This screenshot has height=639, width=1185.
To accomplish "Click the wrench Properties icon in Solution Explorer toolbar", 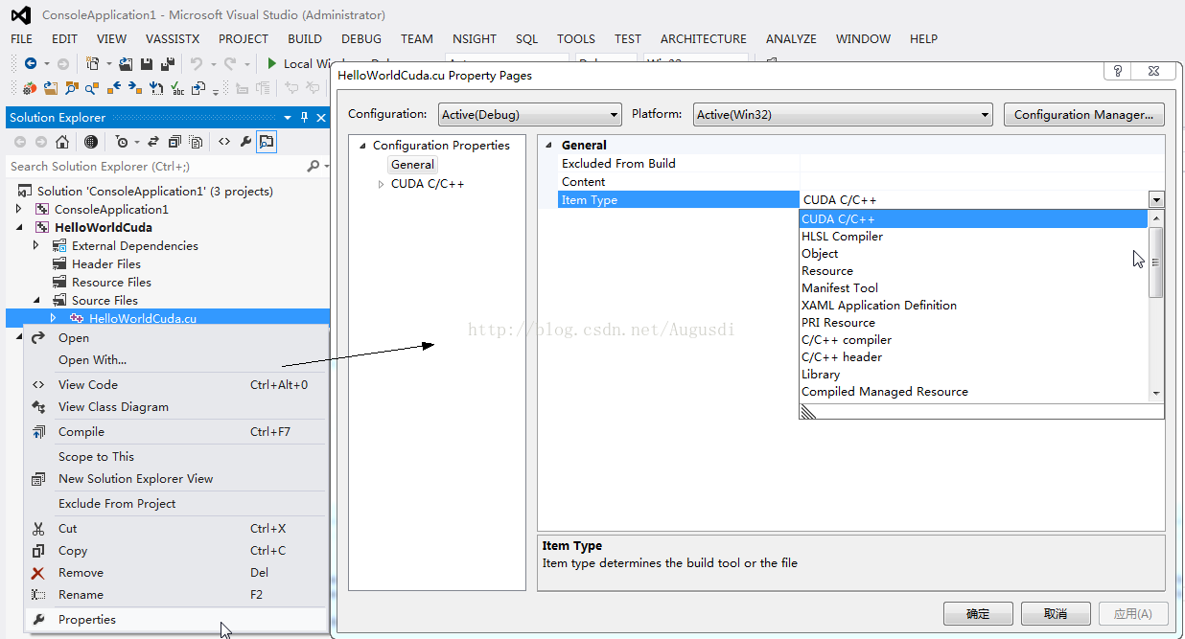I will click(245, 142).
